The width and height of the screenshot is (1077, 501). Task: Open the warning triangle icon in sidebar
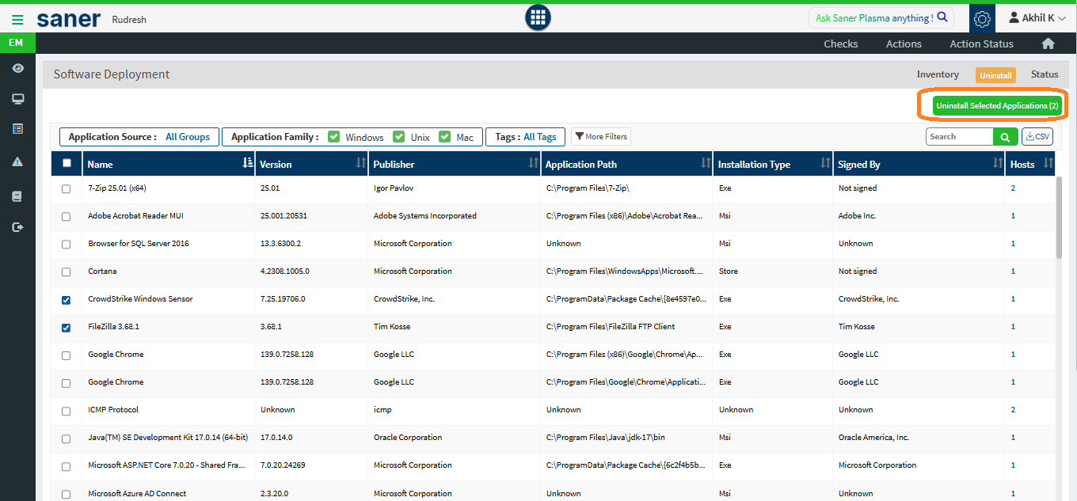coord(17,161)
